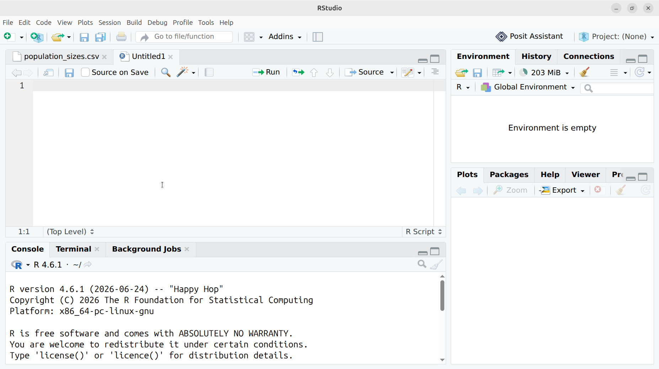Click the console vertical scrollbar thumb

pos(442,296)
